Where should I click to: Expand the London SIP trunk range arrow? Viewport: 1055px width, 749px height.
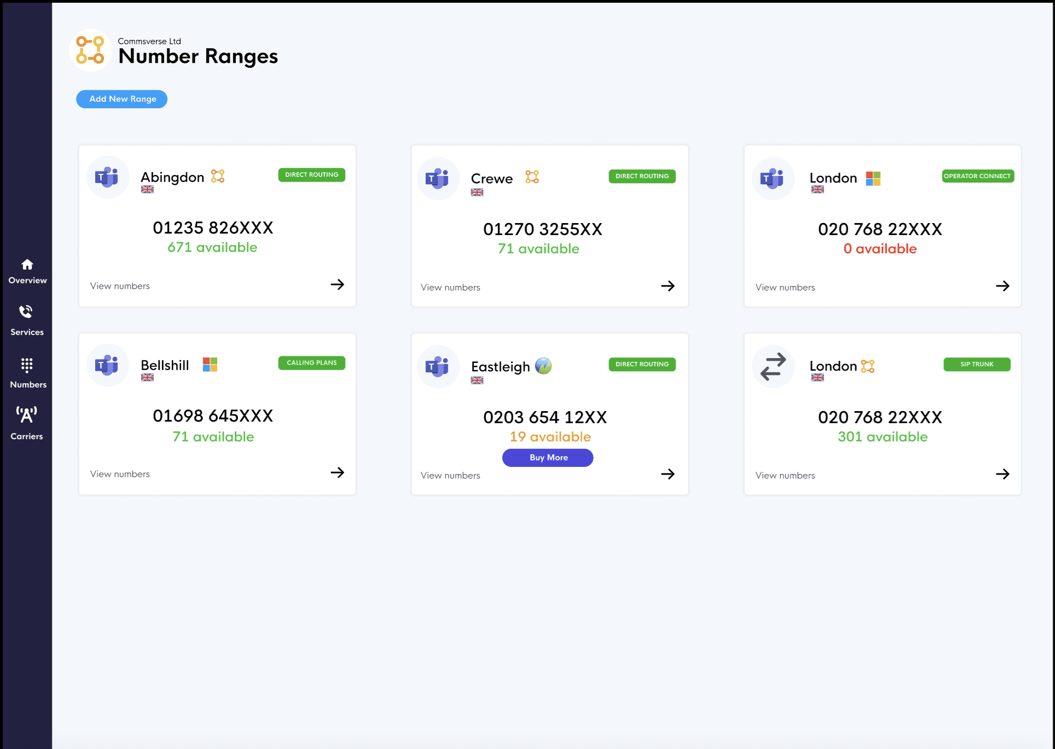[x=1004, y=474]
